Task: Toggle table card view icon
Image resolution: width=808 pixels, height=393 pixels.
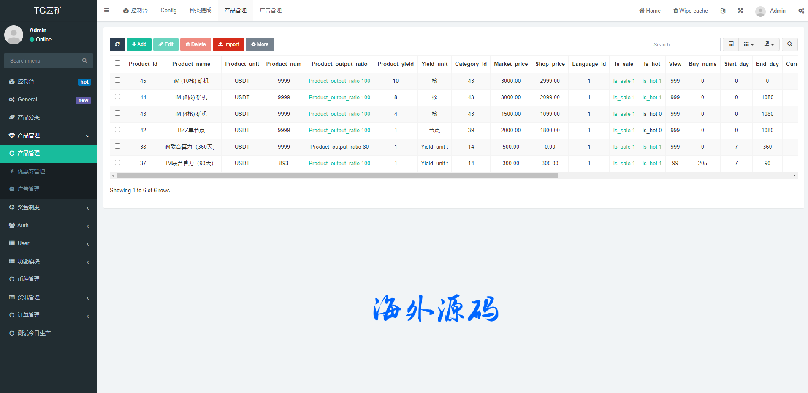Action: (731, 44)
